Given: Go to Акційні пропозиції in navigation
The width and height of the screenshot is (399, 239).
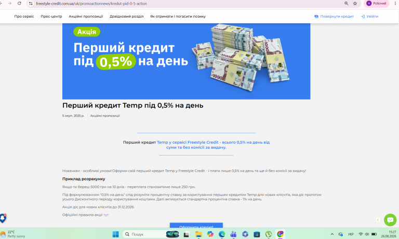Looking at the screenshot, I should (86, 16).
